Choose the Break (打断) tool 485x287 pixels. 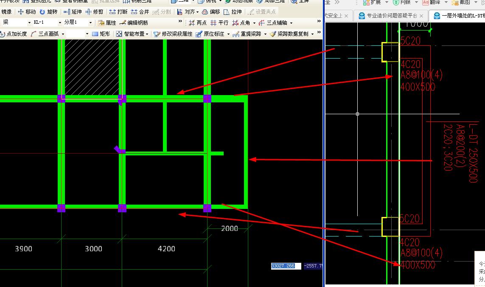click(118, 12)
